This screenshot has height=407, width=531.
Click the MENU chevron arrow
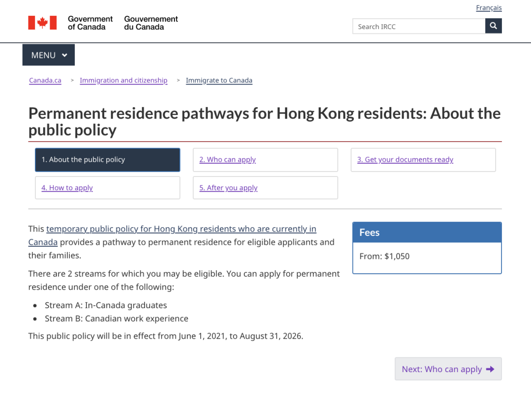pyautogui.click(x=64, y=55)
